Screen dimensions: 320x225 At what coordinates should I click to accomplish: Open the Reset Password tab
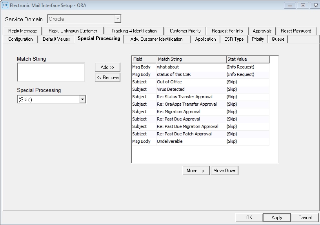point(296,31)
